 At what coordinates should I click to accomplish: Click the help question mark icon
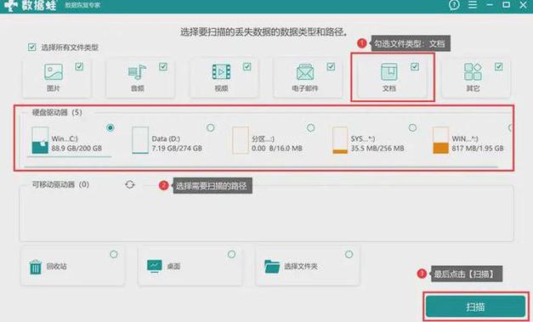(x=454, y=5)
